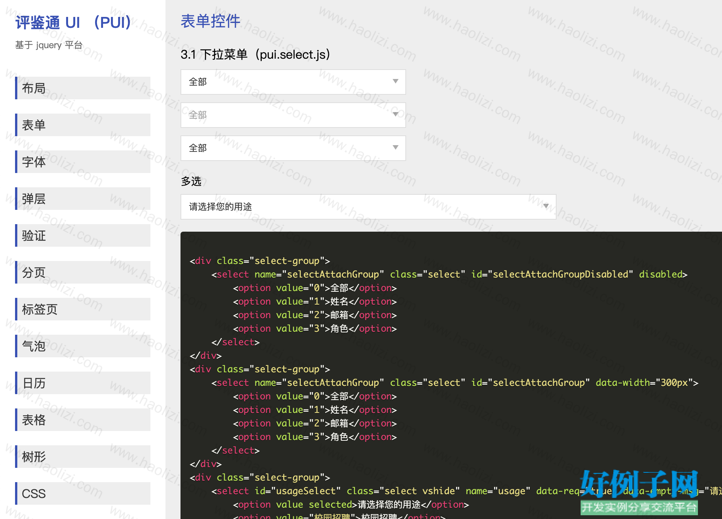
Task: Click code line with selectAttachGroupDisabled id
Action: pos(449,275)
